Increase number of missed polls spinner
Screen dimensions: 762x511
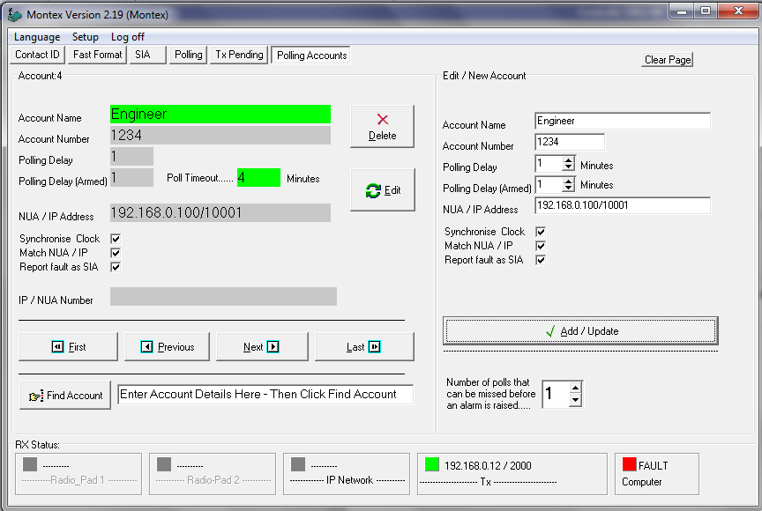point(575,388)
